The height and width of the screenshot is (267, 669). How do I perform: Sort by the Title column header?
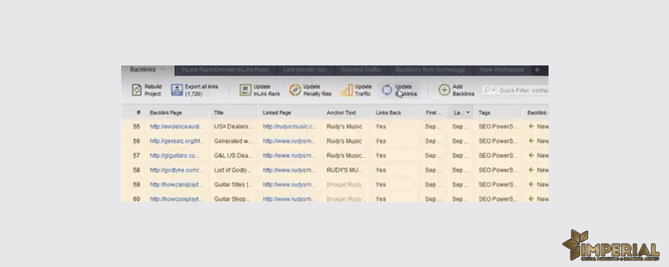219,113
